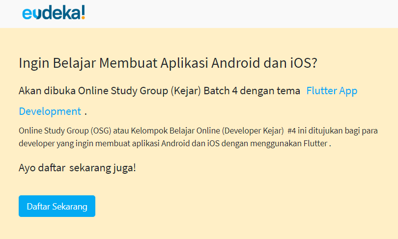
Task: Click the paragraph beginning 'Online Study Group (OSG)'
Action: (x=198, y=137)
